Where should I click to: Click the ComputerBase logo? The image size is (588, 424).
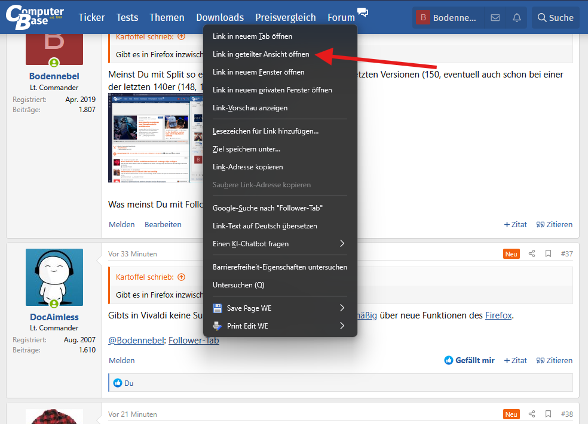[x=35, y=17]
